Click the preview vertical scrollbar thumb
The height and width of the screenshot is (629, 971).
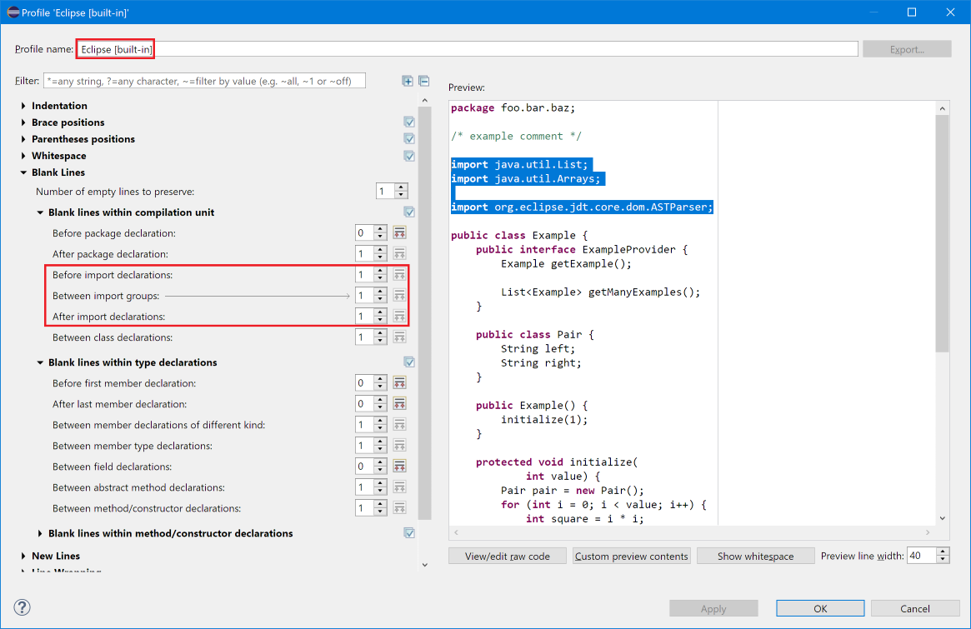point(942,233)
